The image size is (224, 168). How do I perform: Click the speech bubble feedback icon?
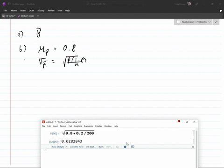(133, 147)
